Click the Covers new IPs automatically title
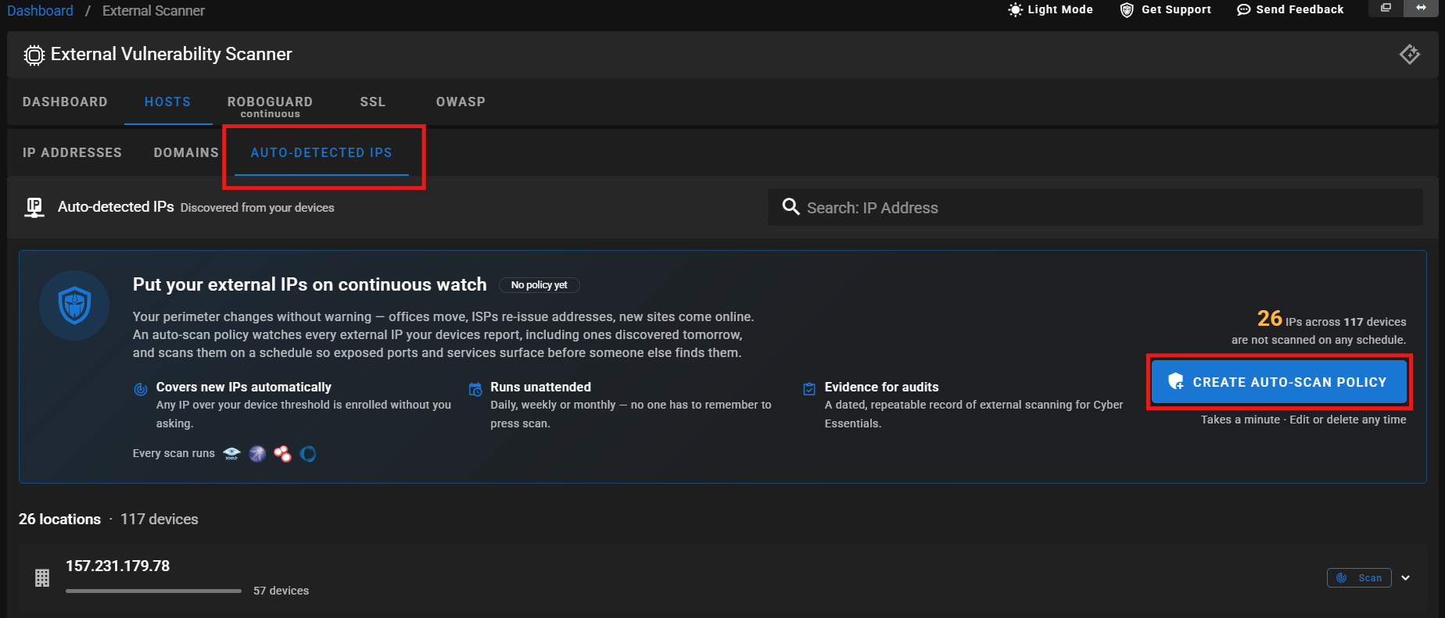Viewport: 1445px width, 618px height. 244,387
